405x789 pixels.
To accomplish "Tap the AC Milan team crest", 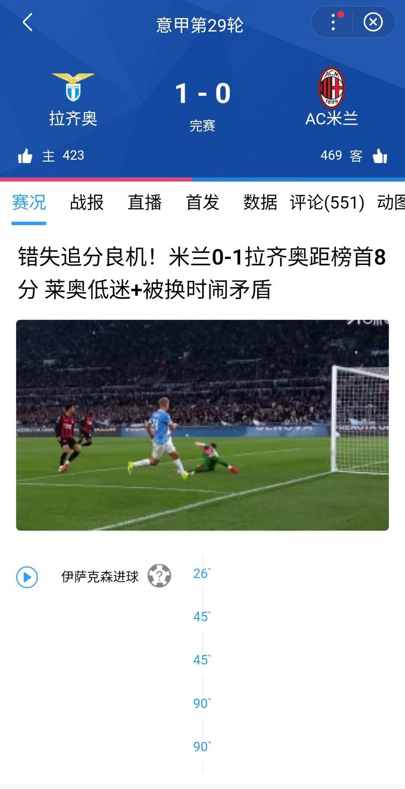I will tap(331, 88).
